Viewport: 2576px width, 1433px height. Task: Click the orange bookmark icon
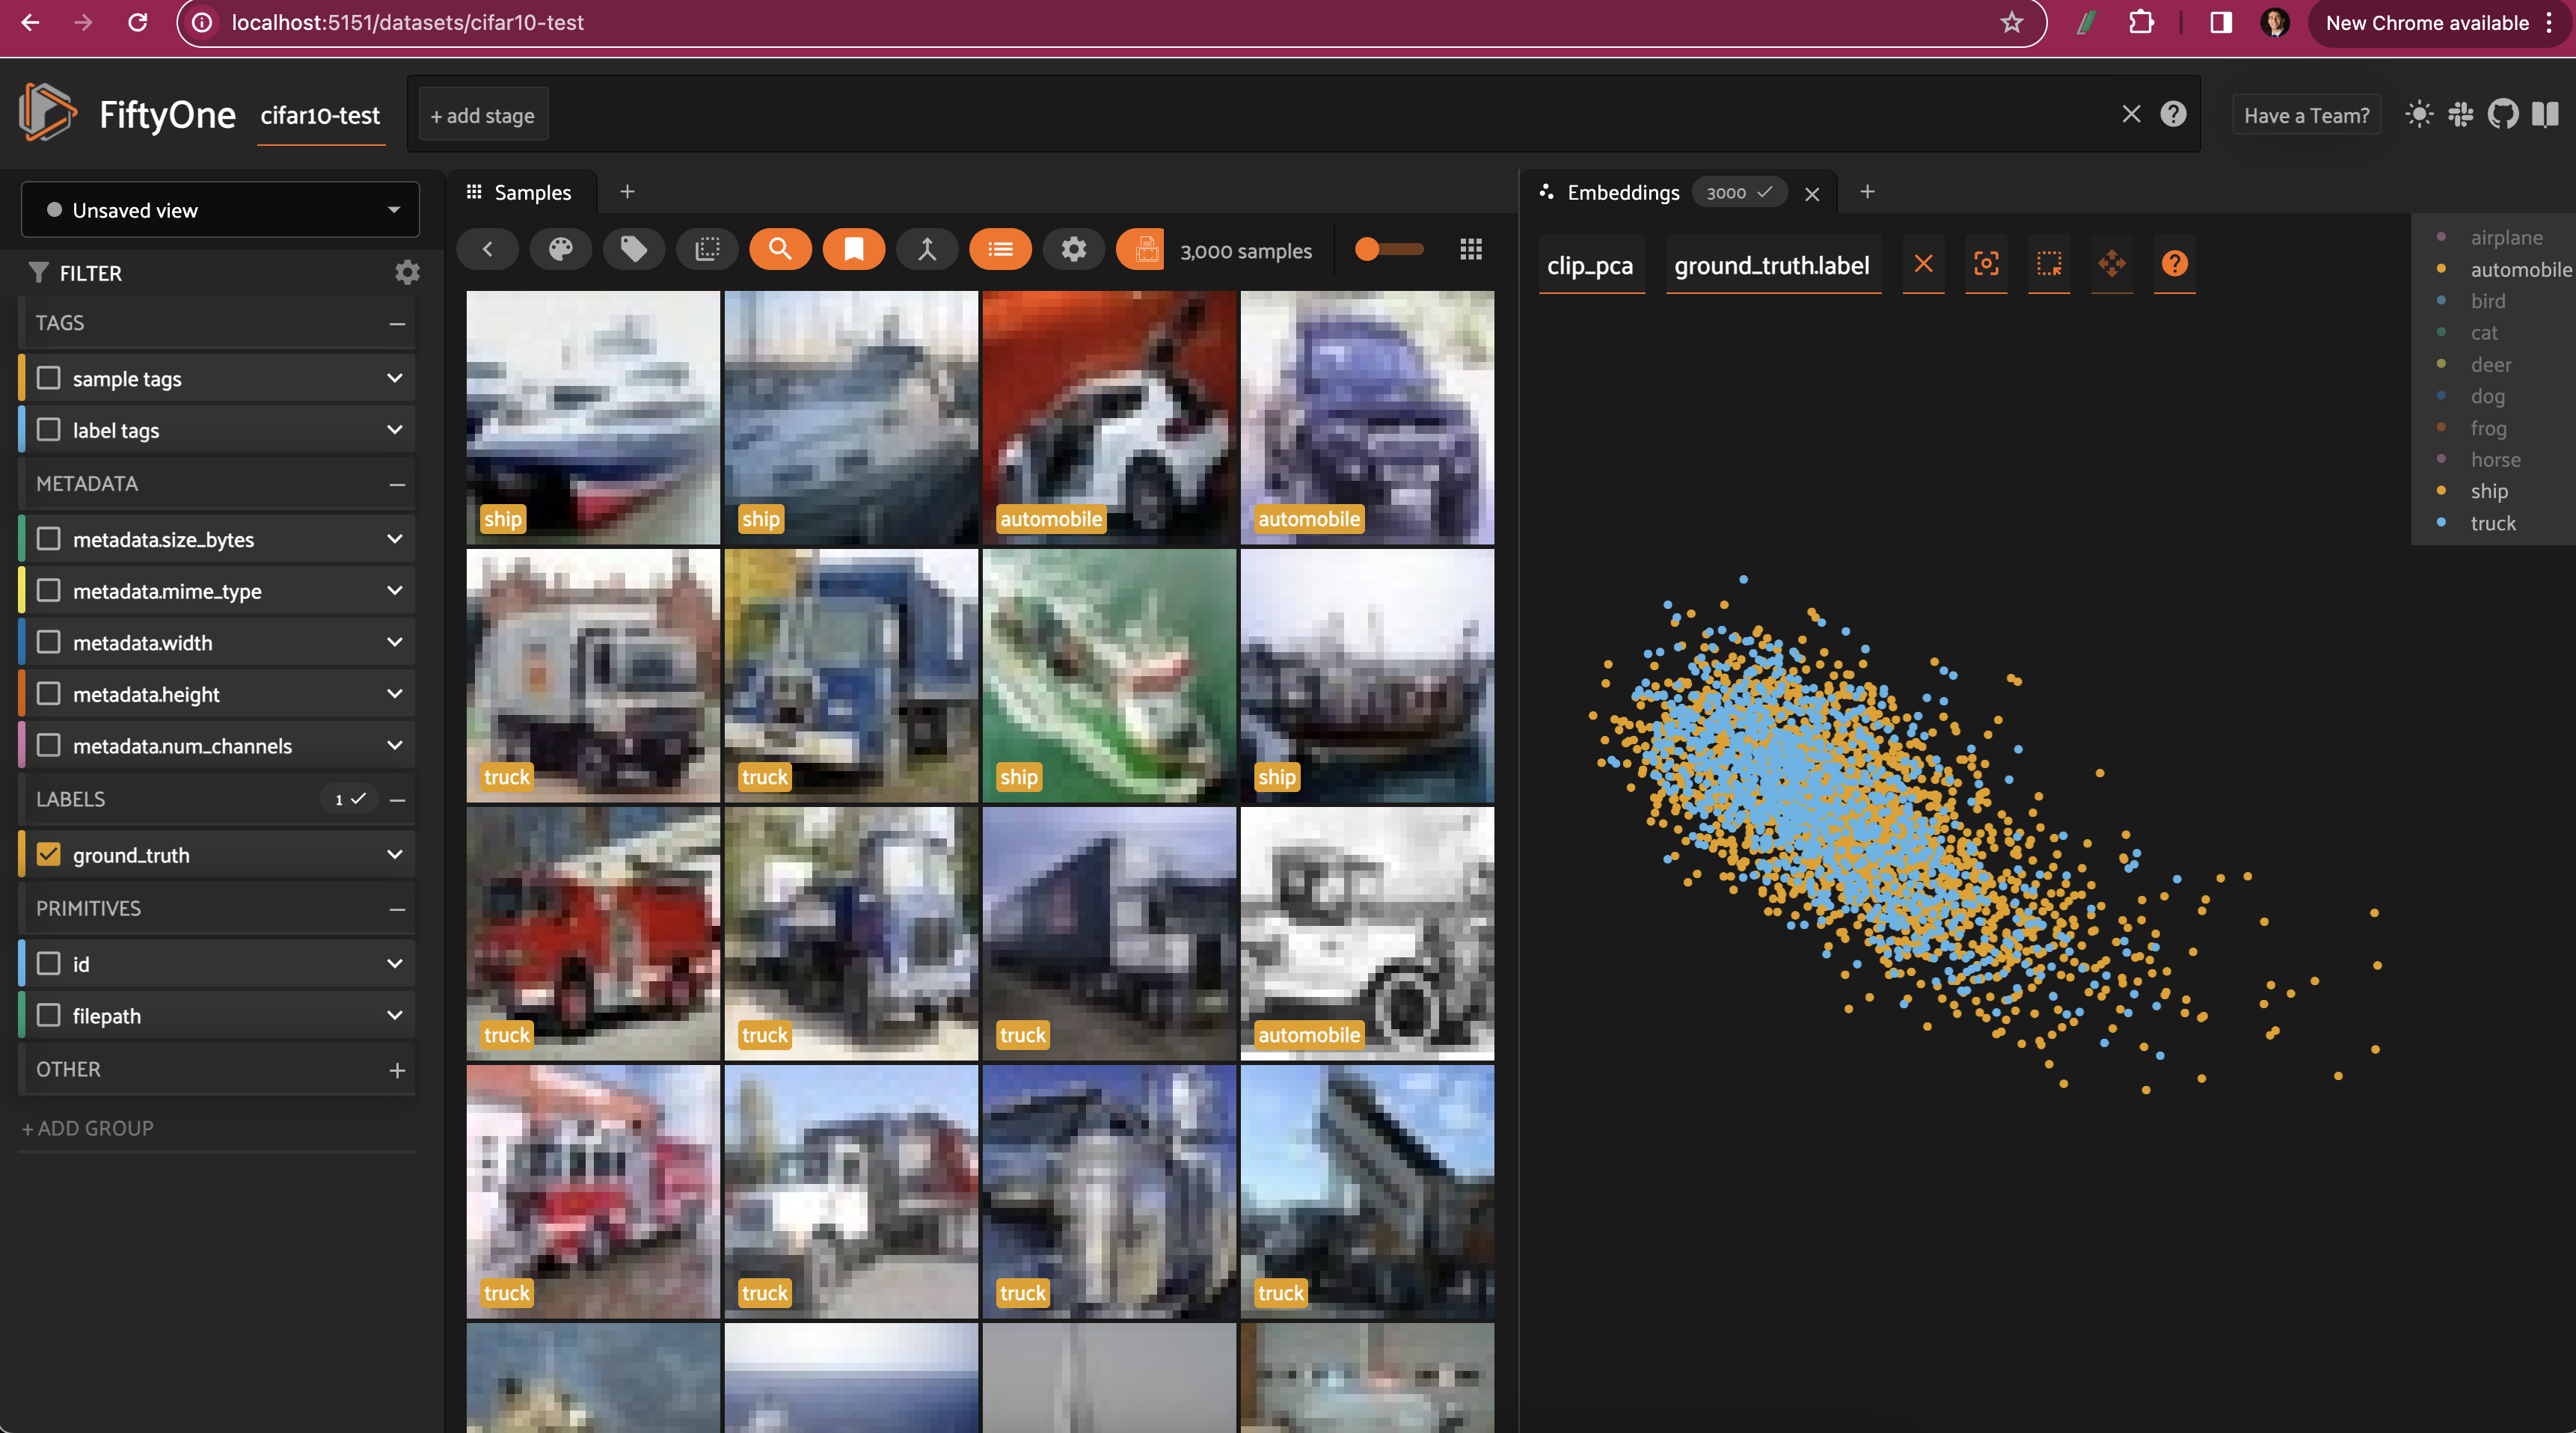[853, 249]
